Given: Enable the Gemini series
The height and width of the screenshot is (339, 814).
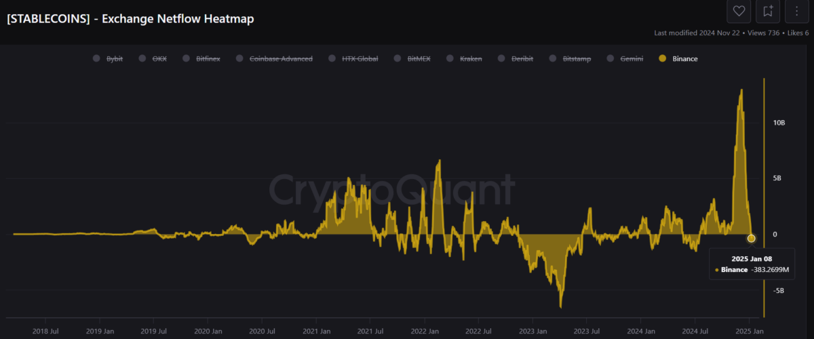Looking at the screenshot, I should pos(632,59).
